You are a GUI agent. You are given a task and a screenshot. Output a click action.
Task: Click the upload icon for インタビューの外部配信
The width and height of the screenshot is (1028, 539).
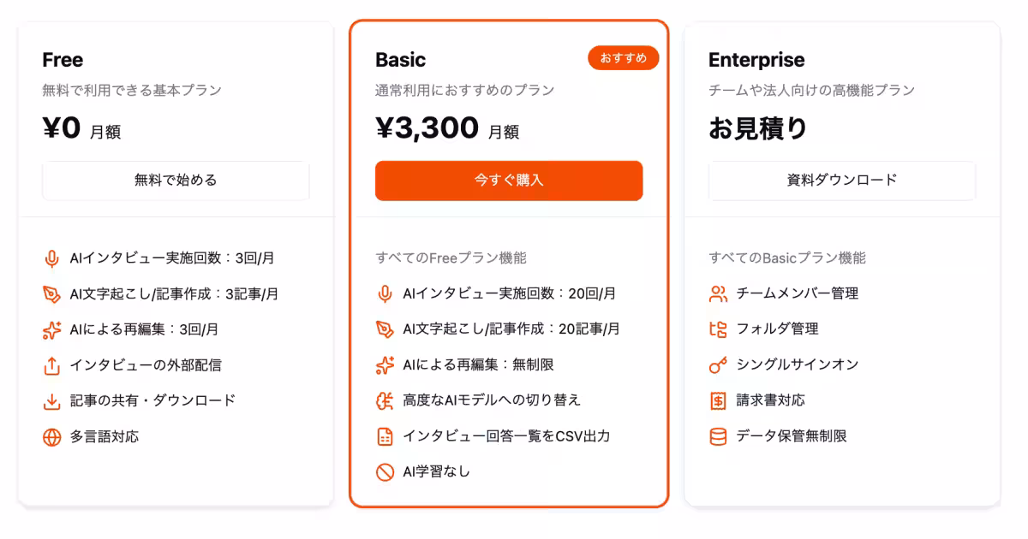click(x=51, y=364)
